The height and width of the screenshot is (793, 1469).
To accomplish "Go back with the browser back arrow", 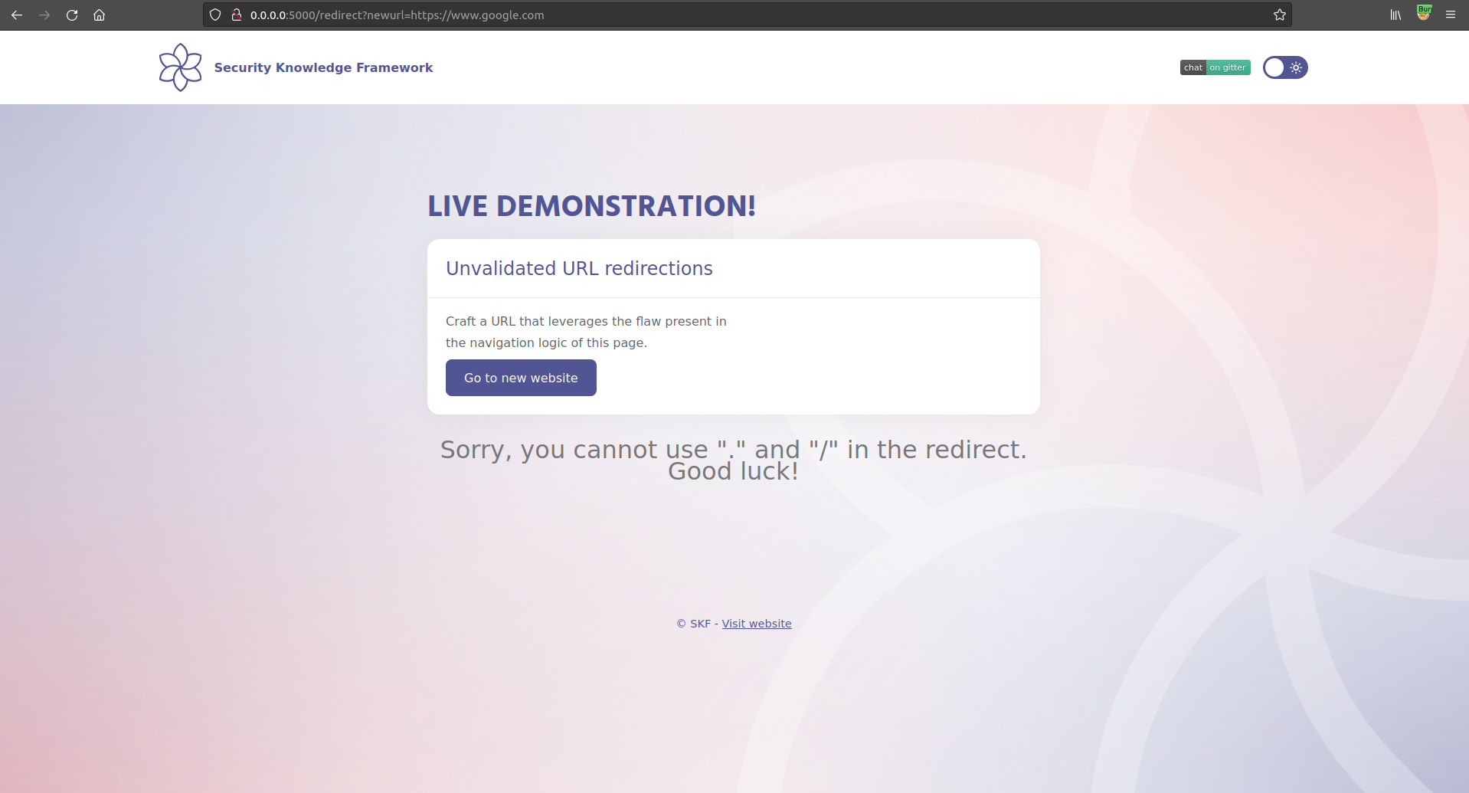I will pyautogui.click(x=17, y=15).
